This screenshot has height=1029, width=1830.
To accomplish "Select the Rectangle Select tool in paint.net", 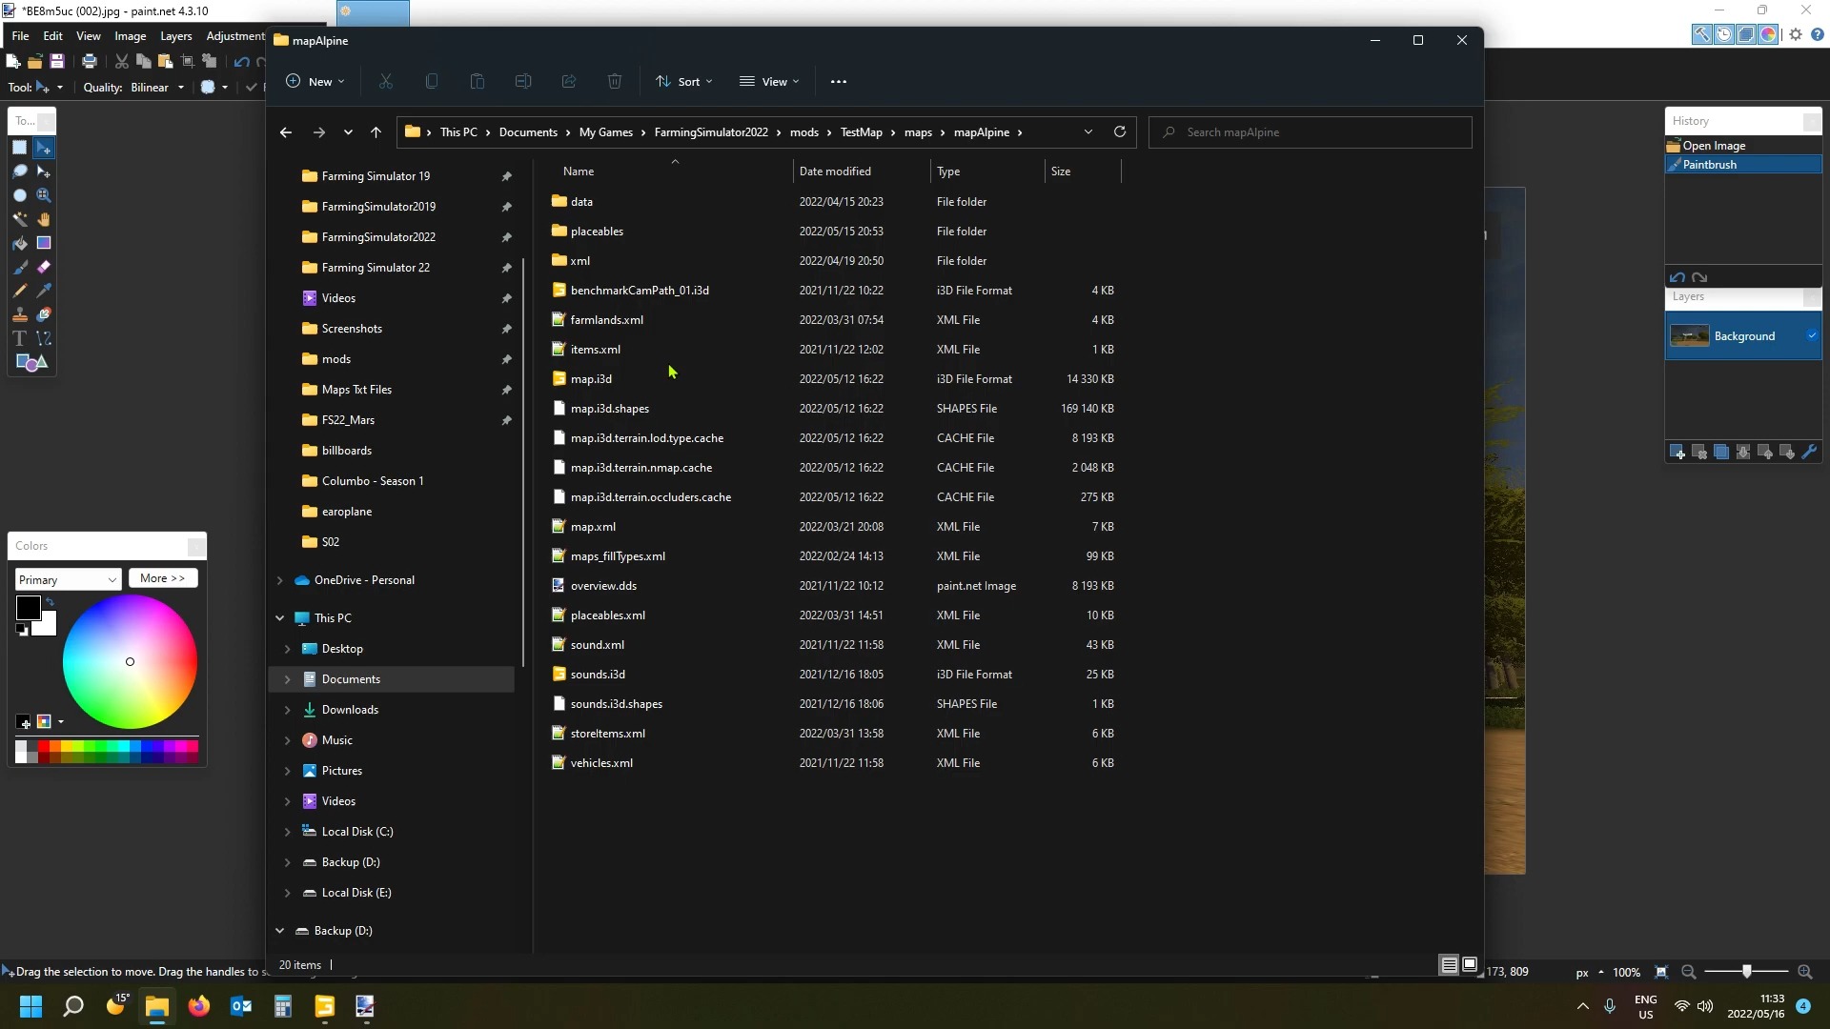I will (x=19, y=148).
